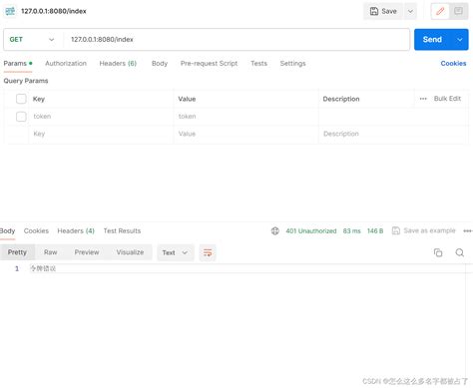Open the Save options dropdown arrow
Viewport: 473px width, 388px height.
pyautogui.click(x=410, y=11)
